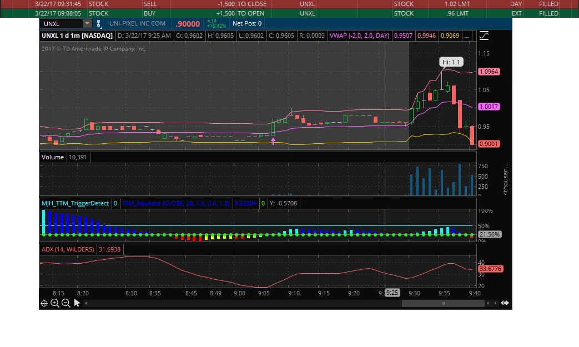
Task: Click the pan crosshair tool icon
Action: click(x=44, y=303)
